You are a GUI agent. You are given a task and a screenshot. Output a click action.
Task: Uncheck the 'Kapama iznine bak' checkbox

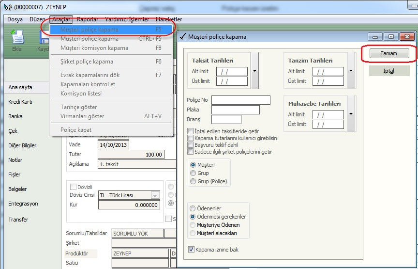(192, 250)
